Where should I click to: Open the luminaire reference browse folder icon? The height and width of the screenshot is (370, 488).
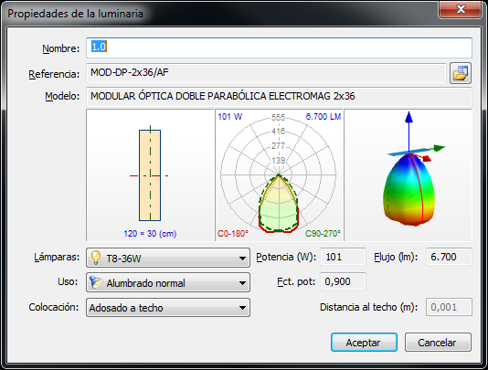(461, 73)
